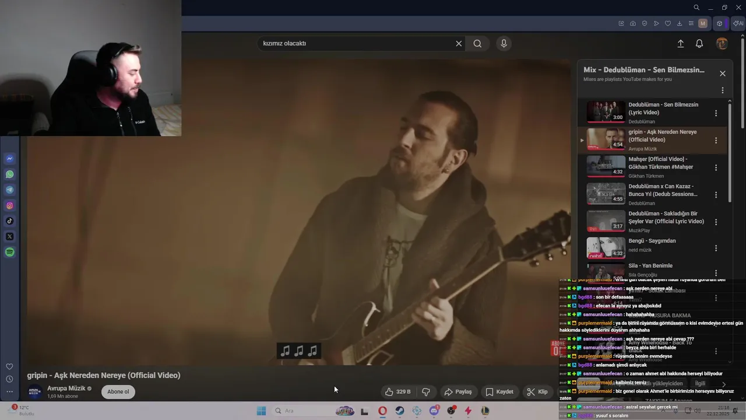The image size is (746, 420).
Task: Open the Avrupa Müzik channel name
Action: click(x=66, y=388)
